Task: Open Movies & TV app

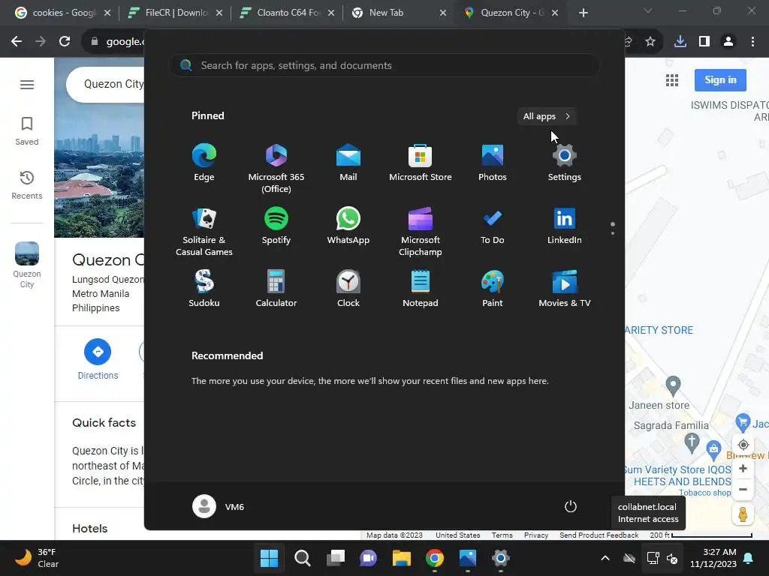Action: 565,289
